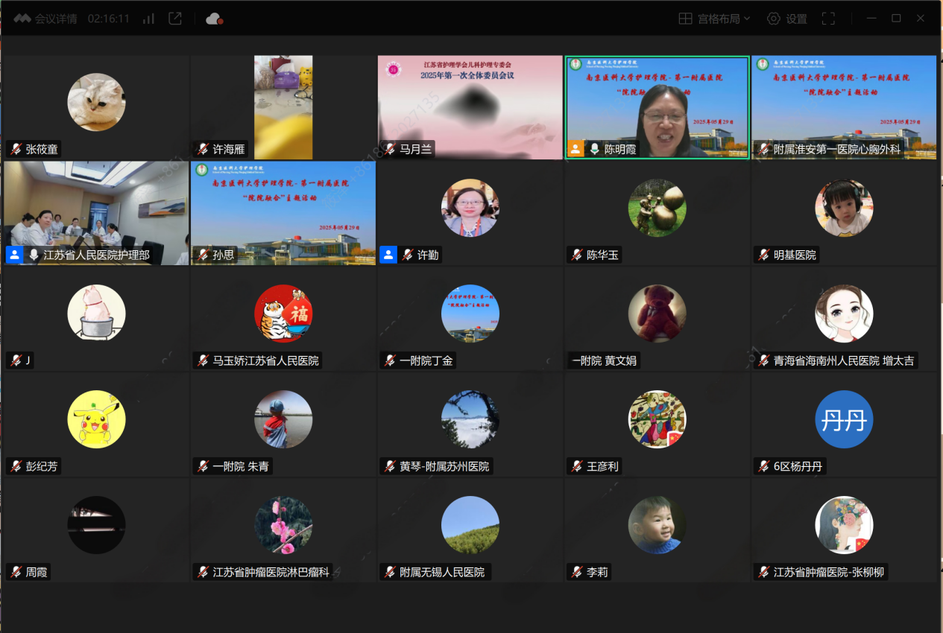Open the 设置 settings button
The height and width of the screenshot is (633, 943).
(787, 19)
